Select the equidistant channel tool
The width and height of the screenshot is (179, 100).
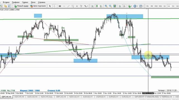tap(73, 6)
